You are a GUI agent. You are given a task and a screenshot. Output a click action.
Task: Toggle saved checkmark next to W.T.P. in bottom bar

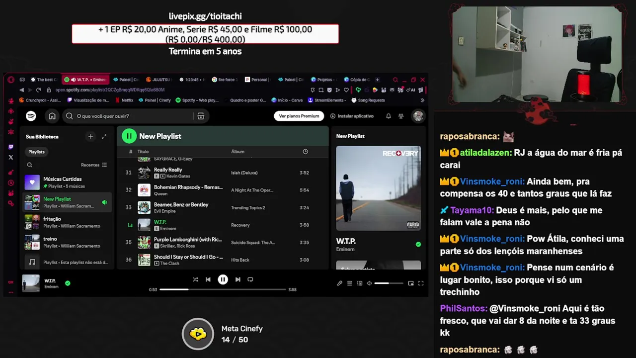click(68, 283)
